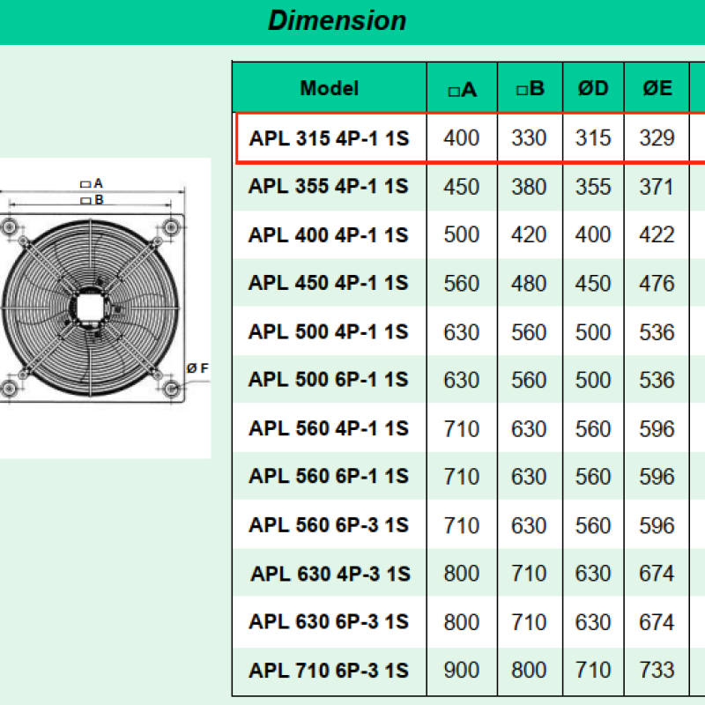Click ØE value 476 in APL 450 row
This screenshot has height=705, width=705.
tap(657, 283)
